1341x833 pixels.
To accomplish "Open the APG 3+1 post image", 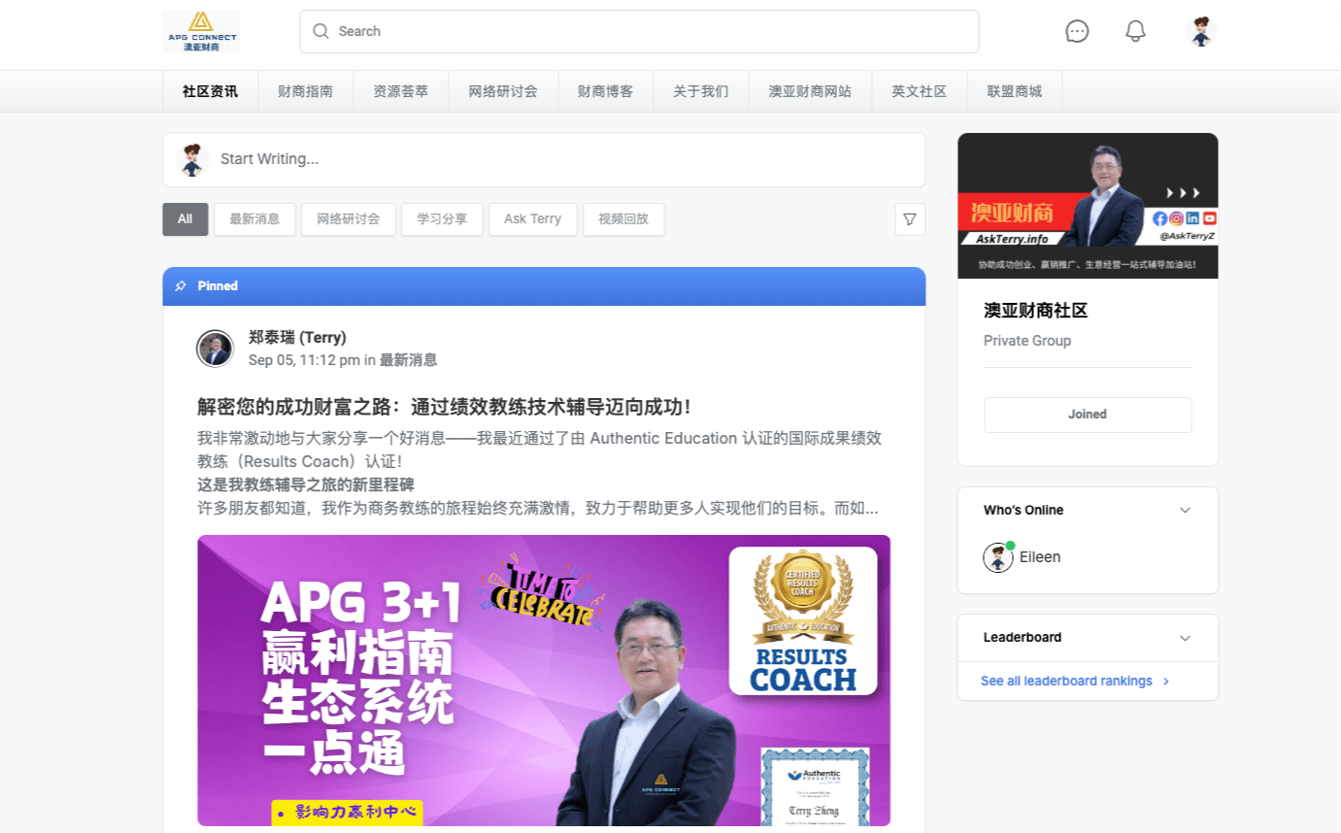I will pos(544,681).
